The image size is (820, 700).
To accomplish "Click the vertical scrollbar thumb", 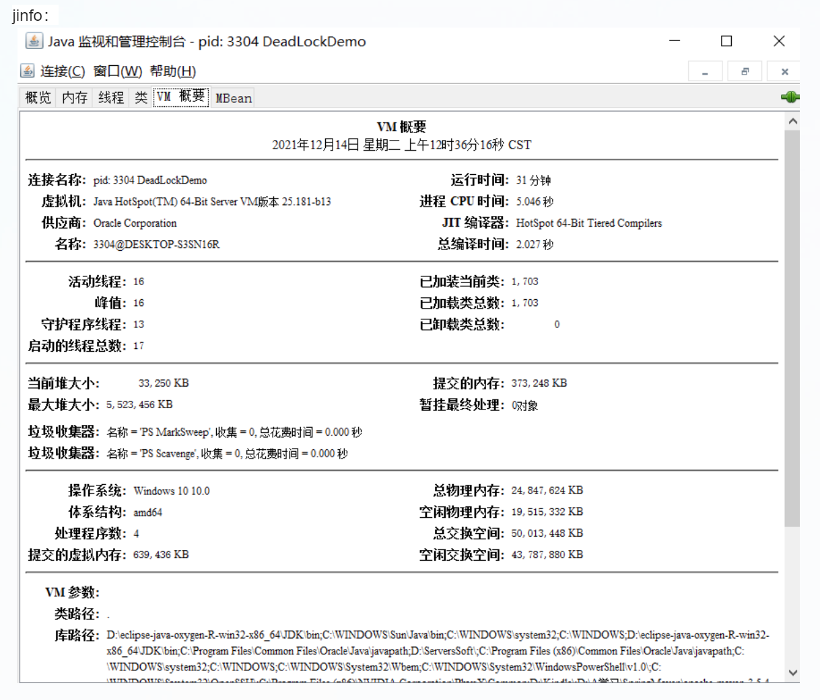I will click(792, 328).
